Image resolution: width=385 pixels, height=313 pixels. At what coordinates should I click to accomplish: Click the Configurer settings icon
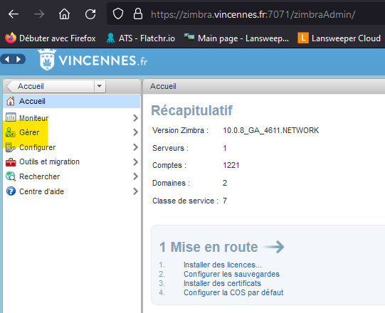11,147
